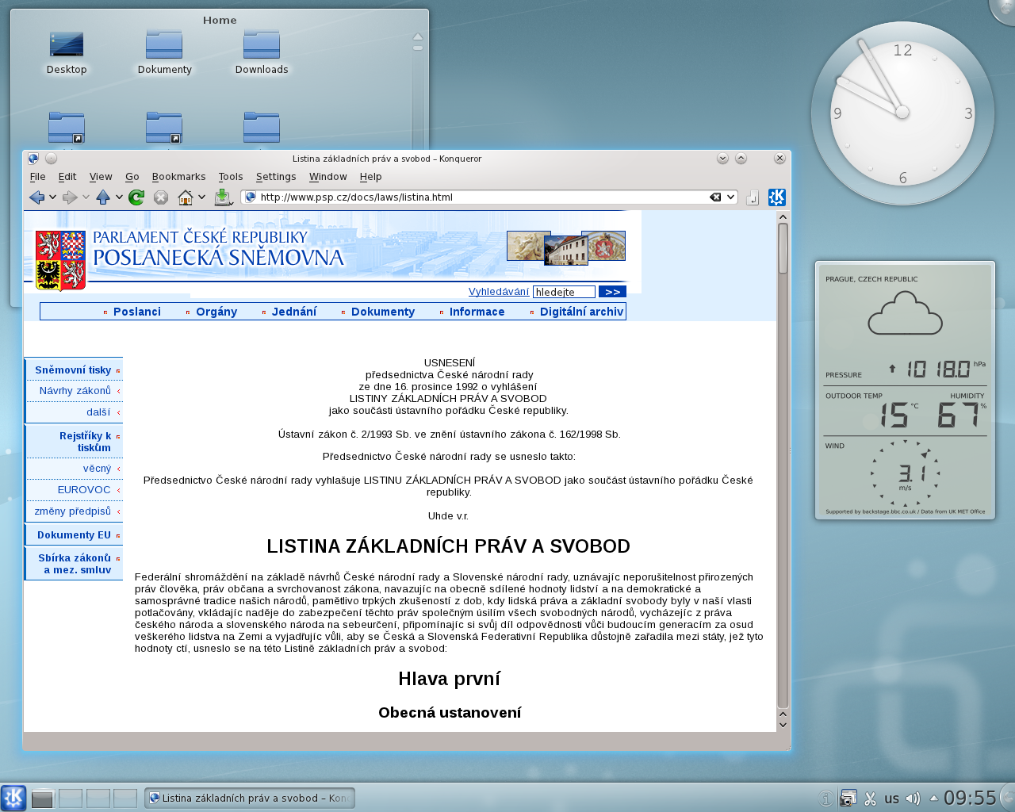
Task: Click the Vyhledávání search link
Action: pyautogui.click(x=499, y=292)
